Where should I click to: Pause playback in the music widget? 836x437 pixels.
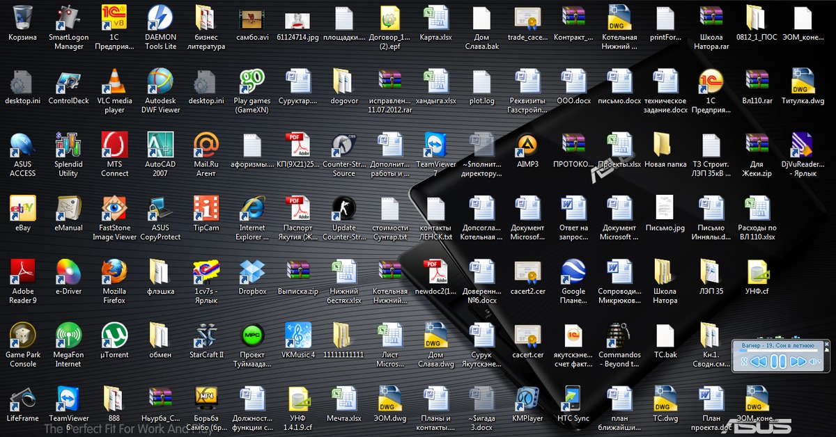click(778, 361)
